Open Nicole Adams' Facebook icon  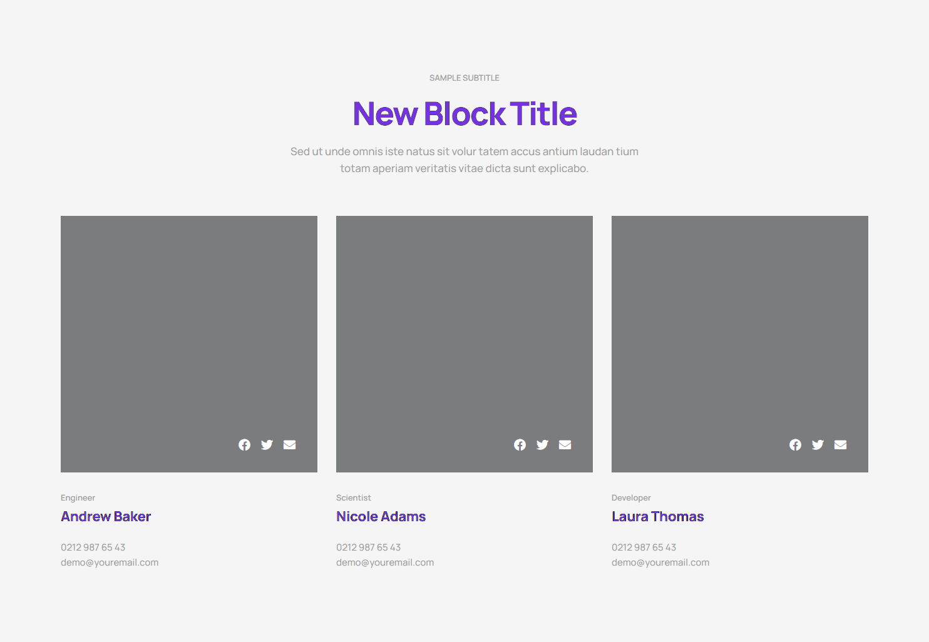[x=520, y=445]
